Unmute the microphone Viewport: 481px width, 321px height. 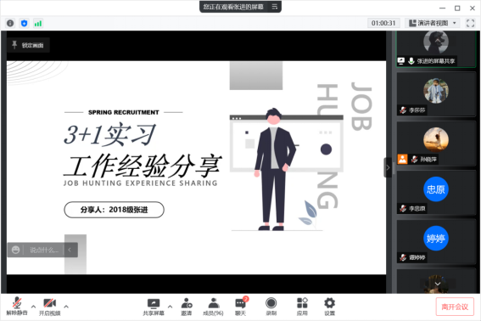17,307
